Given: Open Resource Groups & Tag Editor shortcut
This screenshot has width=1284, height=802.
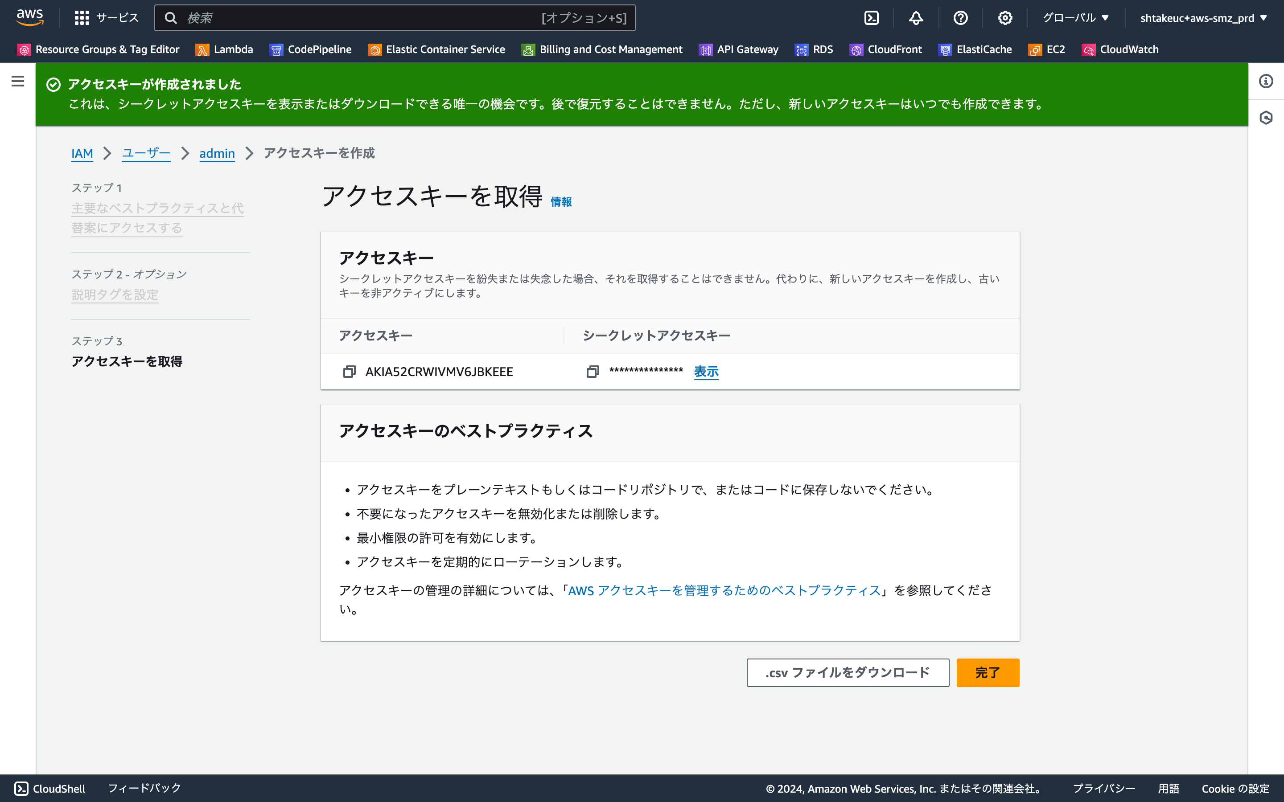Looking at the screenshot, I should [99, 49].
